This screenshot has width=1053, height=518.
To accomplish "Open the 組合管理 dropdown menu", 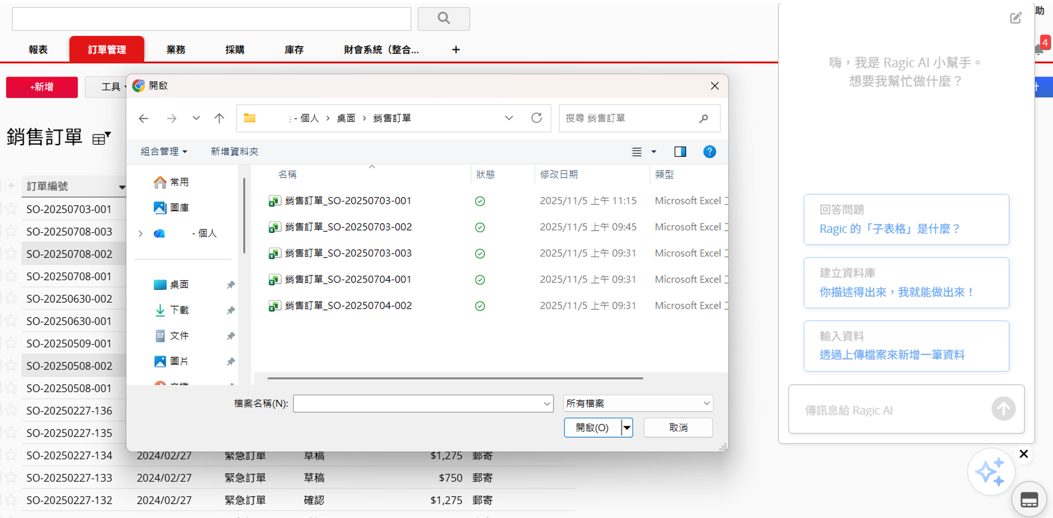I will [x=163, y=151].
